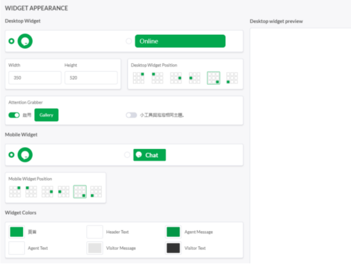Click the Height input field
The image size is (351, 266).
(91, 78)
